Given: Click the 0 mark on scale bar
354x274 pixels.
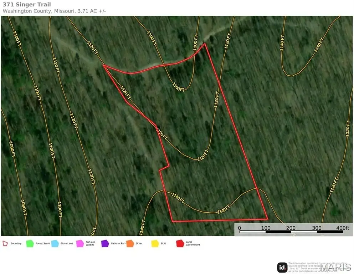Looking at the screenshot, I should (x=239, y=228).
